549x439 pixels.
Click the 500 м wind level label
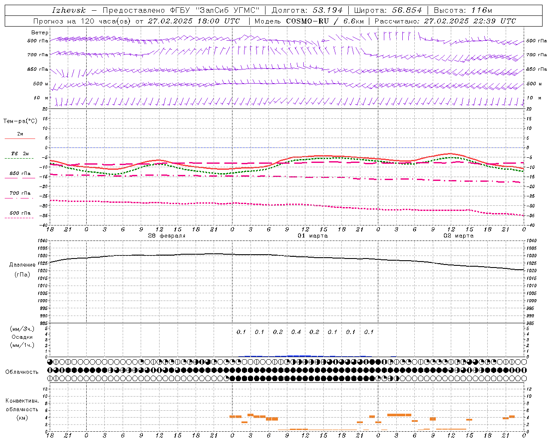tap(41, 84)
